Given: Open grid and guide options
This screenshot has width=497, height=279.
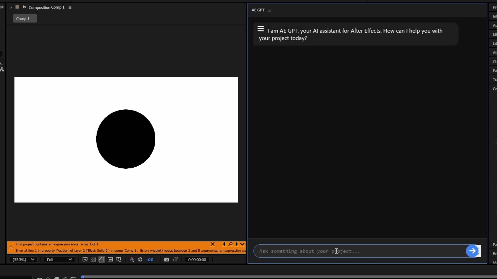Looking at the screenshot, I should [119, 260].
